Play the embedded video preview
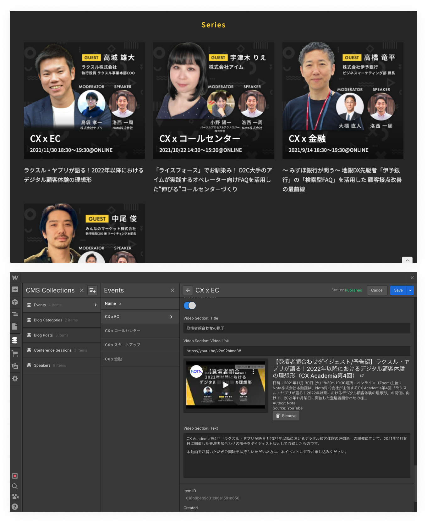This screenshot has height=523, width=427. coord(226,385)
